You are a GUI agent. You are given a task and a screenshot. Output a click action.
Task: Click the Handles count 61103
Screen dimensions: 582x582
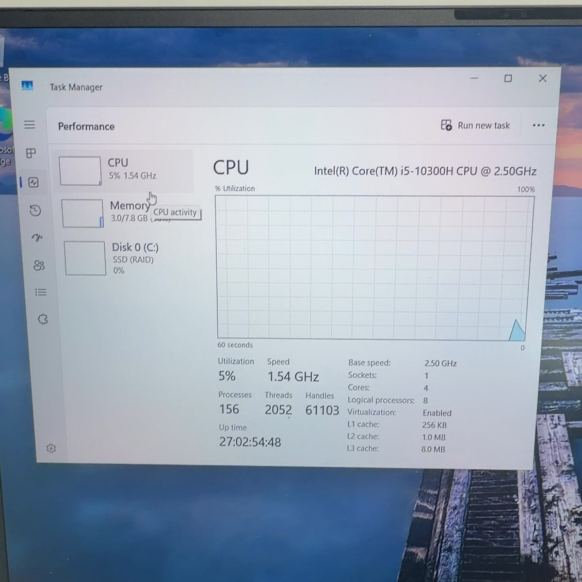tap(322, 410)
